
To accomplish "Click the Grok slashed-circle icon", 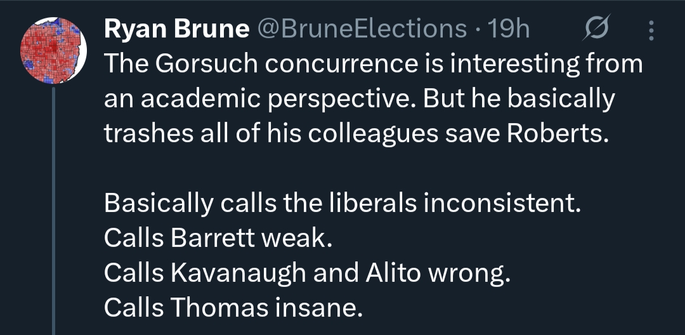I will click(596, 29).
